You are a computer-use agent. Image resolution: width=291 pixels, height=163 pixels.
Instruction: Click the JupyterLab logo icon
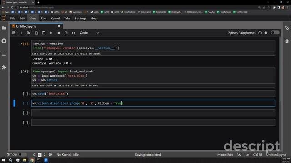point(4,18)
